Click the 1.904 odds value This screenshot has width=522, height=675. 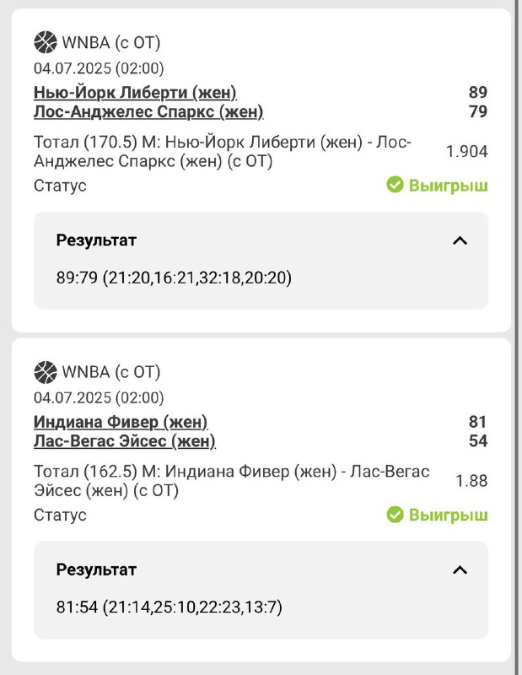click(466, 152)
